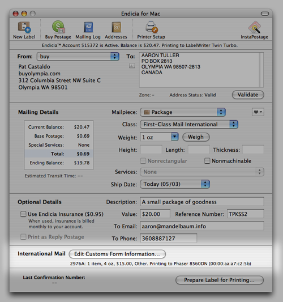The height and width of the screenshot is (302, 283).
Task: Open the heart favorites menu button
Action: (258, 112)
